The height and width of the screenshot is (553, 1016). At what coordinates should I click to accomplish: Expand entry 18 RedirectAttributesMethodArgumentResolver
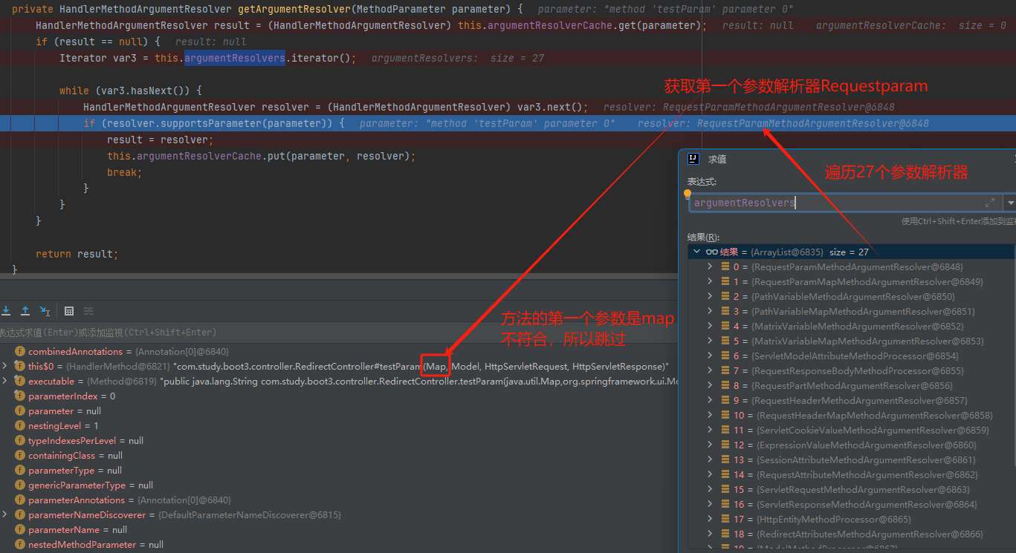pyautogui.click(x=711, y=534)
